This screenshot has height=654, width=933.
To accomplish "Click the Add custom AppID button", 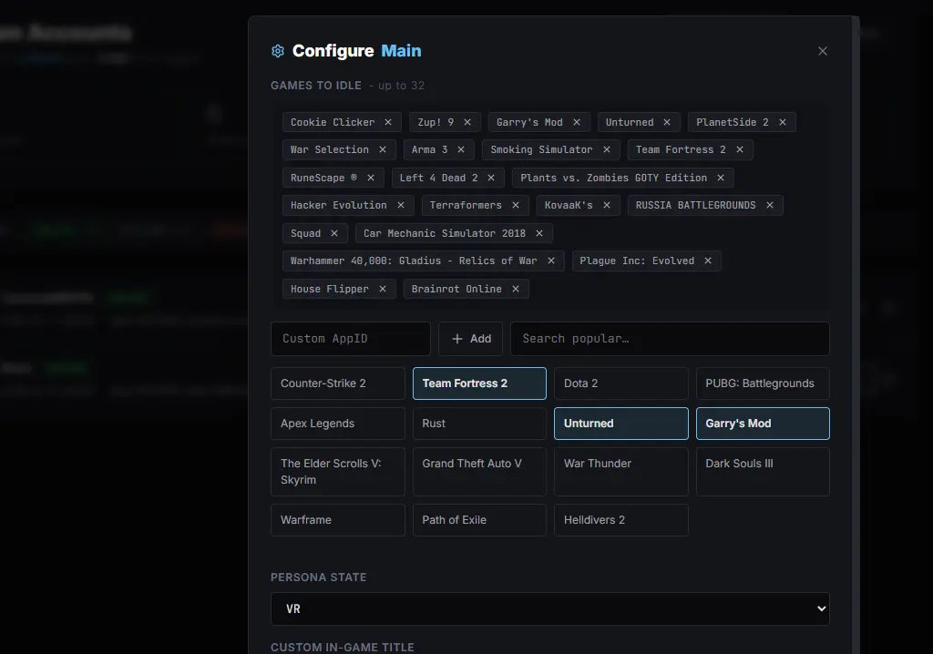I will pyautogui.click(x=471, y=339).
